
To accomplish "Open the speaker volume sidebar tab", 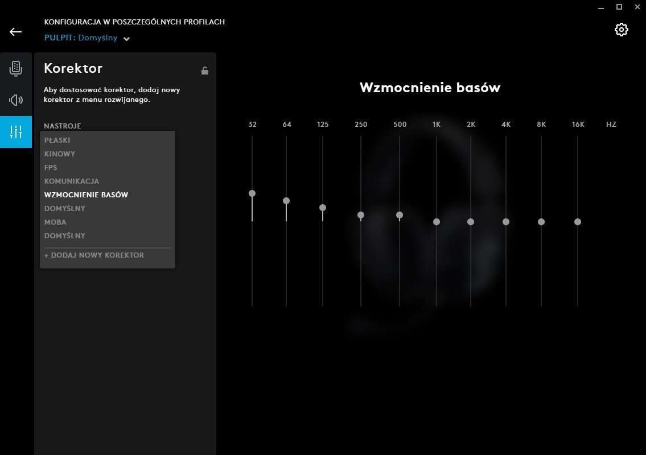I will (x=16, y=101).
